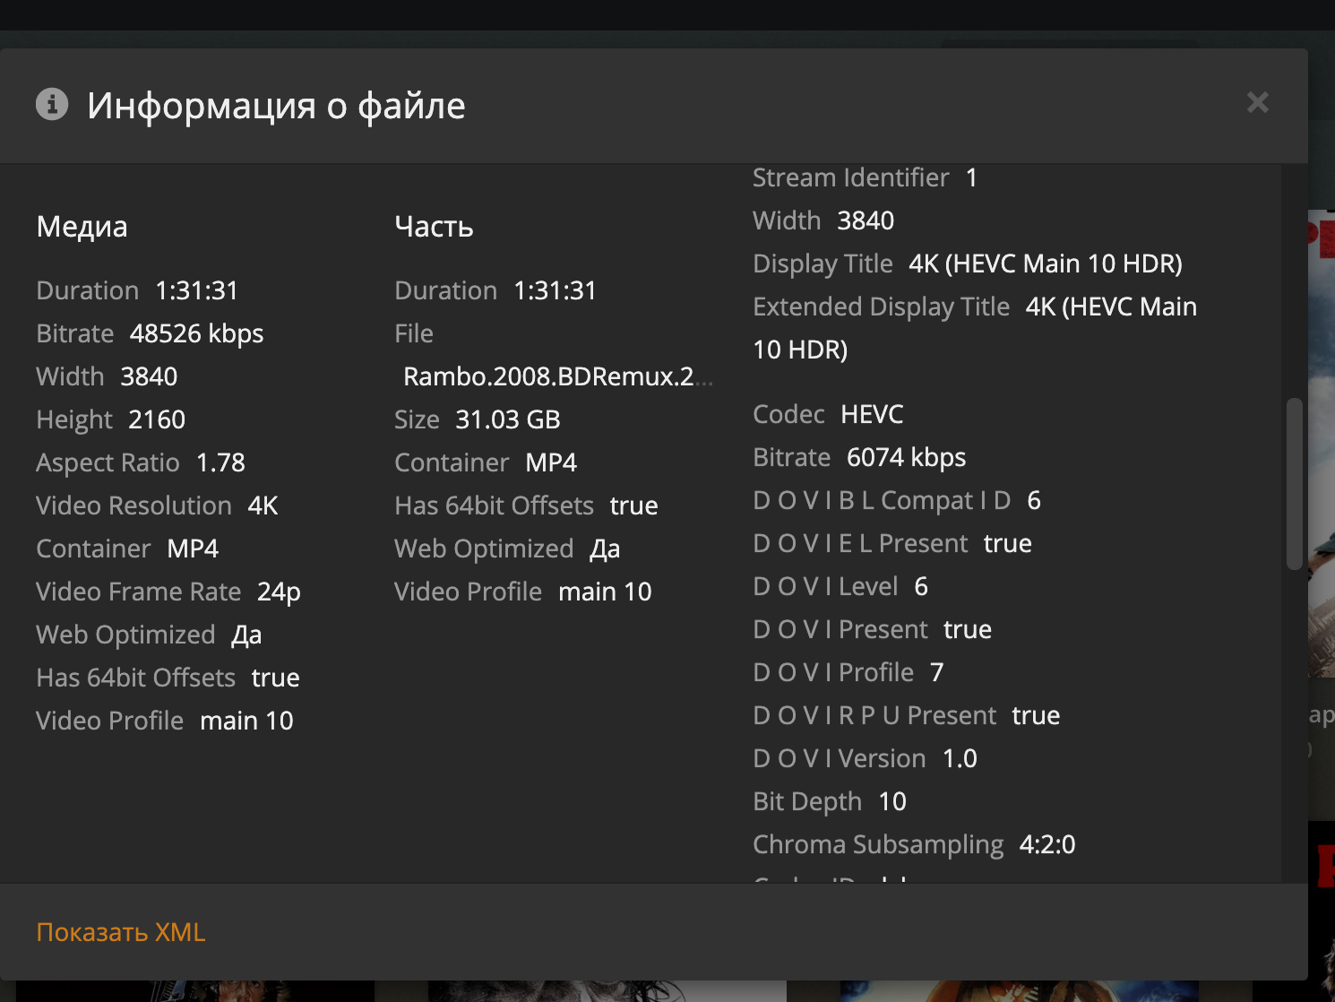Click the DOVI Profile value 7

[937, 672]
